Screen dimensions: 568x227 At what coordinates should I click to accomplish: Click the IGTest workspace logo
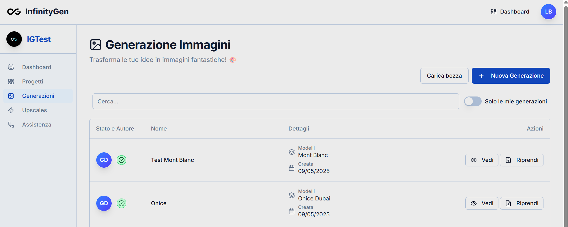(14, 39)
